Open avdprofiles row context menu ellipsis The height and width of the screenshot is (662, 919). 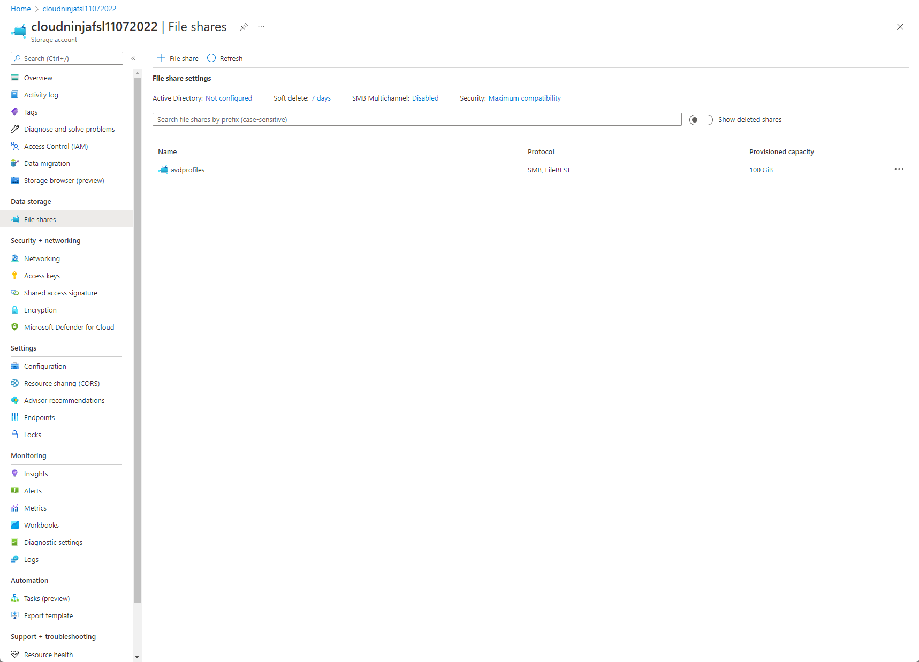click(899, 169)
